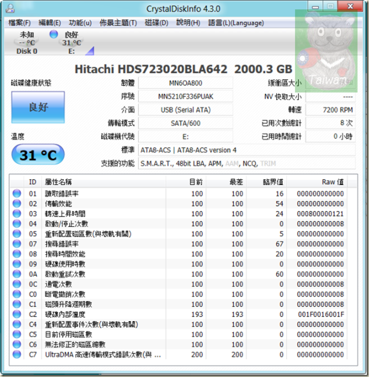The width and height of the screenshot is (369, 377).
Task: Click the 已用時間總計 field 0 小時
Action: [x=331, y=137]
